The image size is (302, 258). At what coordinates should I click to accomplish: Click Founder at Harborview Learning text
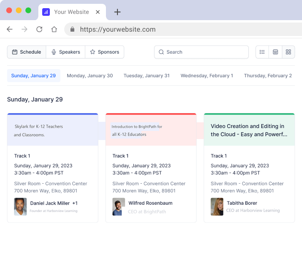53,211
